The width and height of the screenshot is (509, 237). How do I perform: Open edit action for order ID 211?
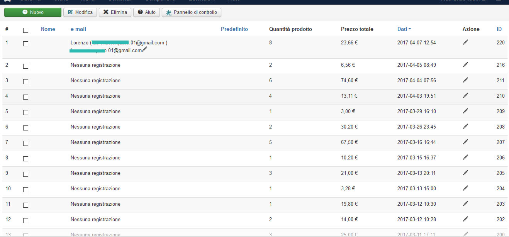tap(465, 80)
